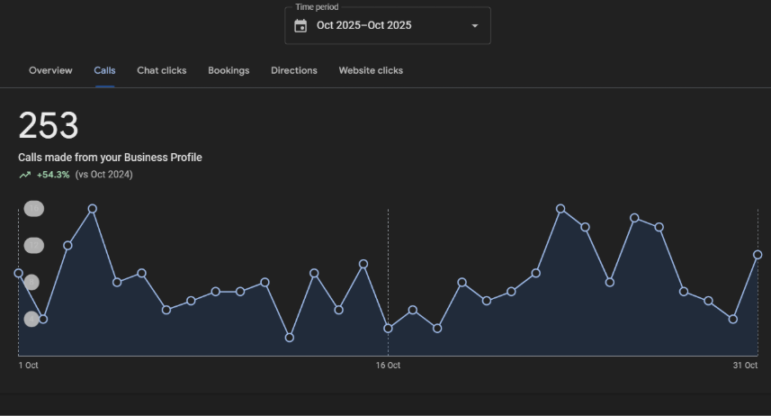Select the 1 Oct data point on chart
771x416 pixels.
pyautogui.click(x=19, y=273)
